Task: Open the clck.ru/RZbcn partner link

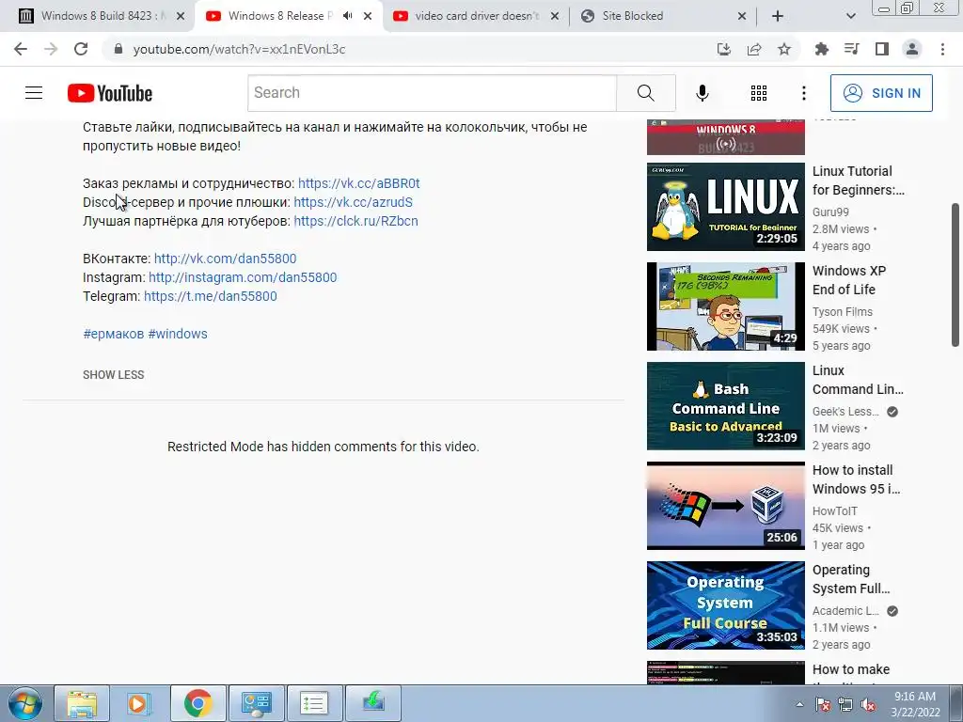Action: [355, 221]
